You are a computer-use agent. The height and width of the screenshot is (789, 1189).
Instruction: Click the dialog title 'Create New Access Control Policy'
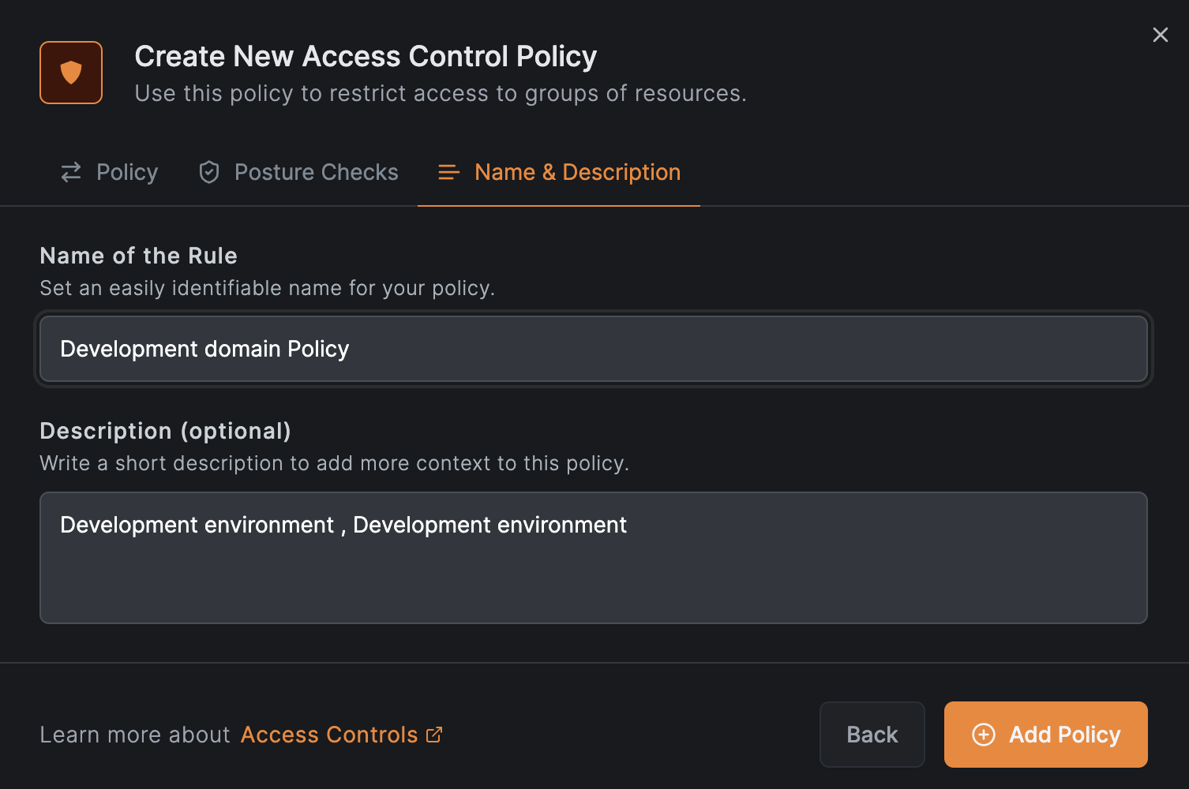[x=366, y=57]
